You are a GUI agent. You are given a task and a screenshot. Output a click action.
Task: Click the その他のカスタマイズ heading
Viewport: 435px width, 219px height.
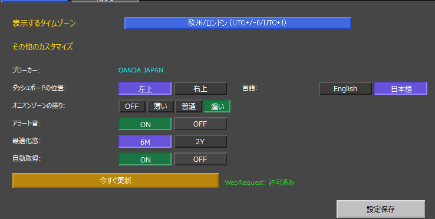coord(42,47)
